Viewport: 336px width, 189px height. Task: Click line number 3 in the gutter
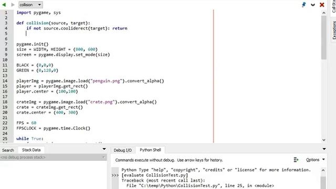[x=6, y=23]
